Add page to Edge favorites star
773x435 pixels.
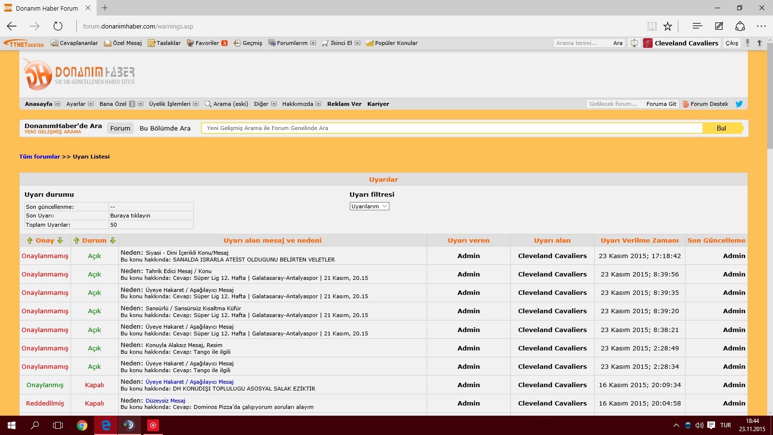668,26
